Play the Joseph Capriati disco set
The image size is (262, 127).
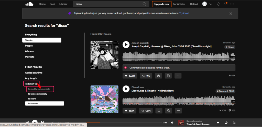coord(126,45)
